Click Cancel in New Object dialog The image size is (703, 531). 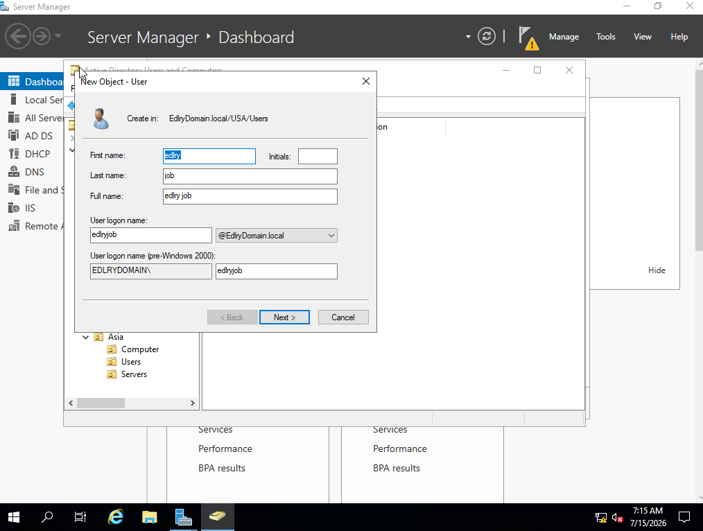click(x=343, y=317)
